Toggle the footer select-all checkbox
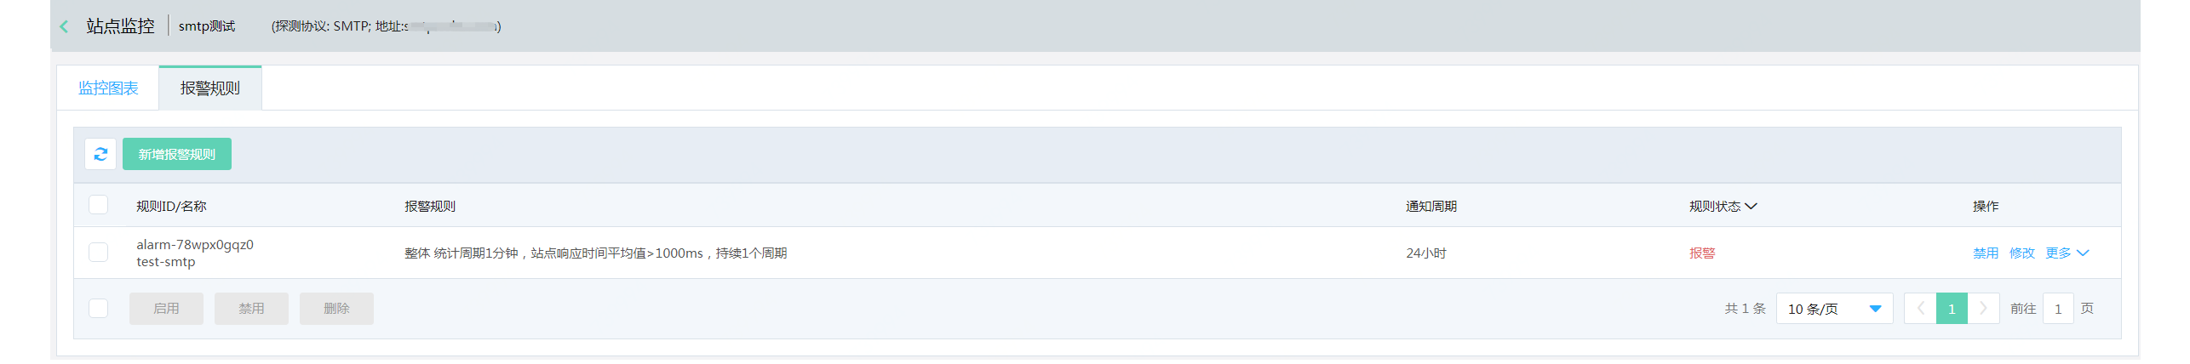2190x364 pixels. point(99,309)
